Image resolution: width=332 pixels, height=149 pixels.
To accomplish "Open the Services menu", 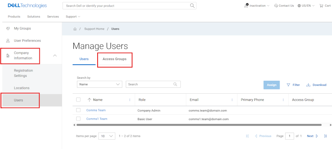I will 53,16.
